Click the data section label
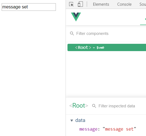146x136 pixels. (80, 120)
